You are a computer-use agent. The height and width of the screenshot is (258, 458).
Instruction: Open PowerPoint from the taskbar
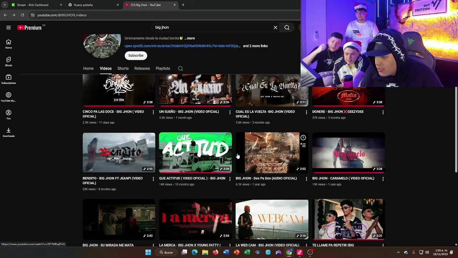point(237,252)
